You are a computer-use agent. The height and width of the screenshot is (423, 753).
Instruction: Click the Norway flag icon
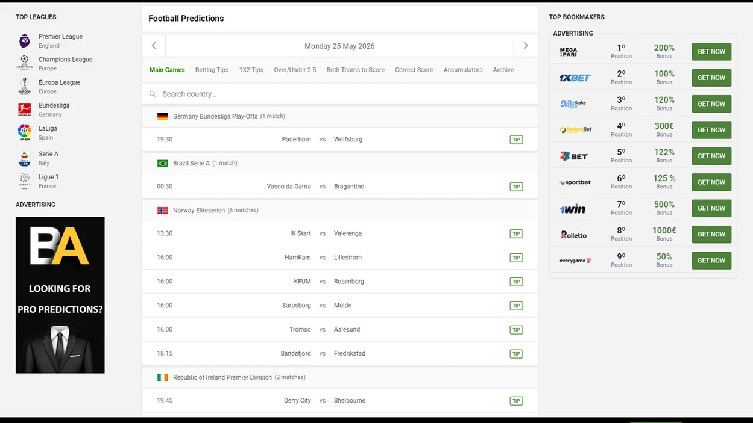[x=163, y=210]
